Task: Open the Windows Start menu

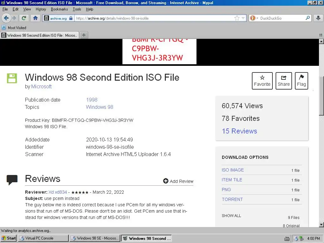Action: [8, 238]
